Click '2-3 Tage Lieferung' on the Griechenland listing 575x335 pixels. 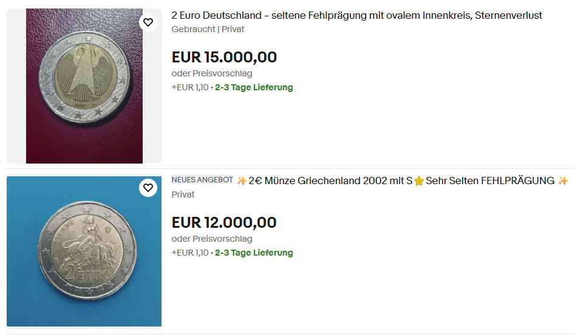pos(254,253)
